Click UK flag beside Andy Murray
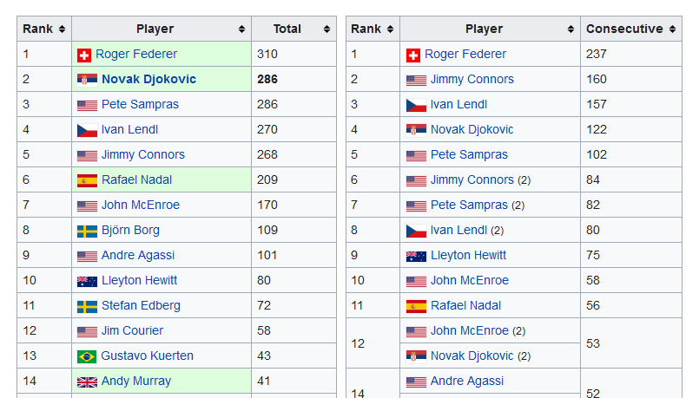699x398 pixels. click(x=87, y=382)
